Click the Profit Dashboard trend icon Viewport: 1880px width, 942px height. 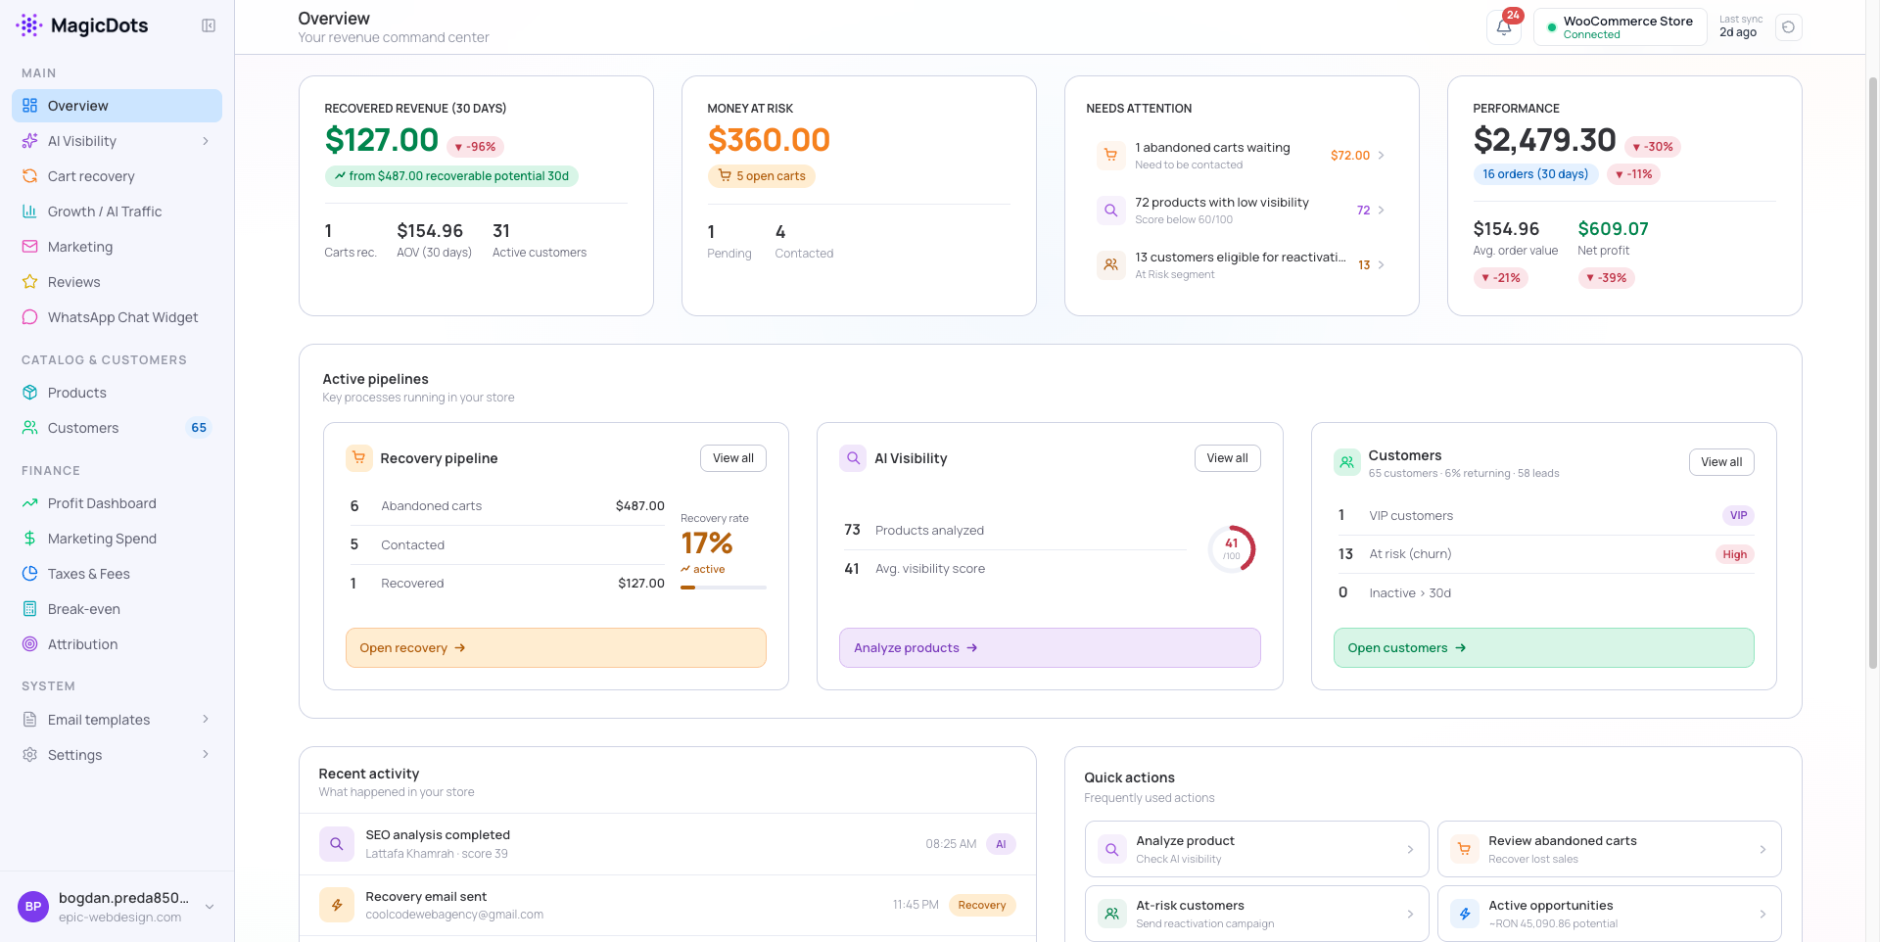tap(30, 503)
